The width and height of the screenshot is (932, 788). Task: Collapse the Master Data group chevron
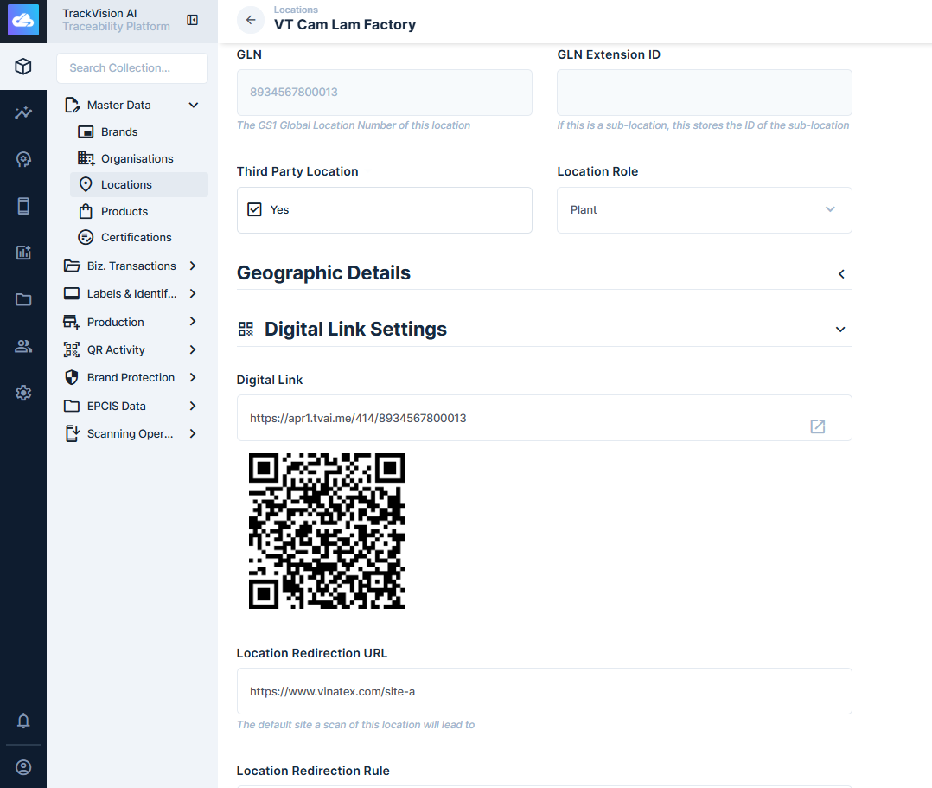point(193,106)
